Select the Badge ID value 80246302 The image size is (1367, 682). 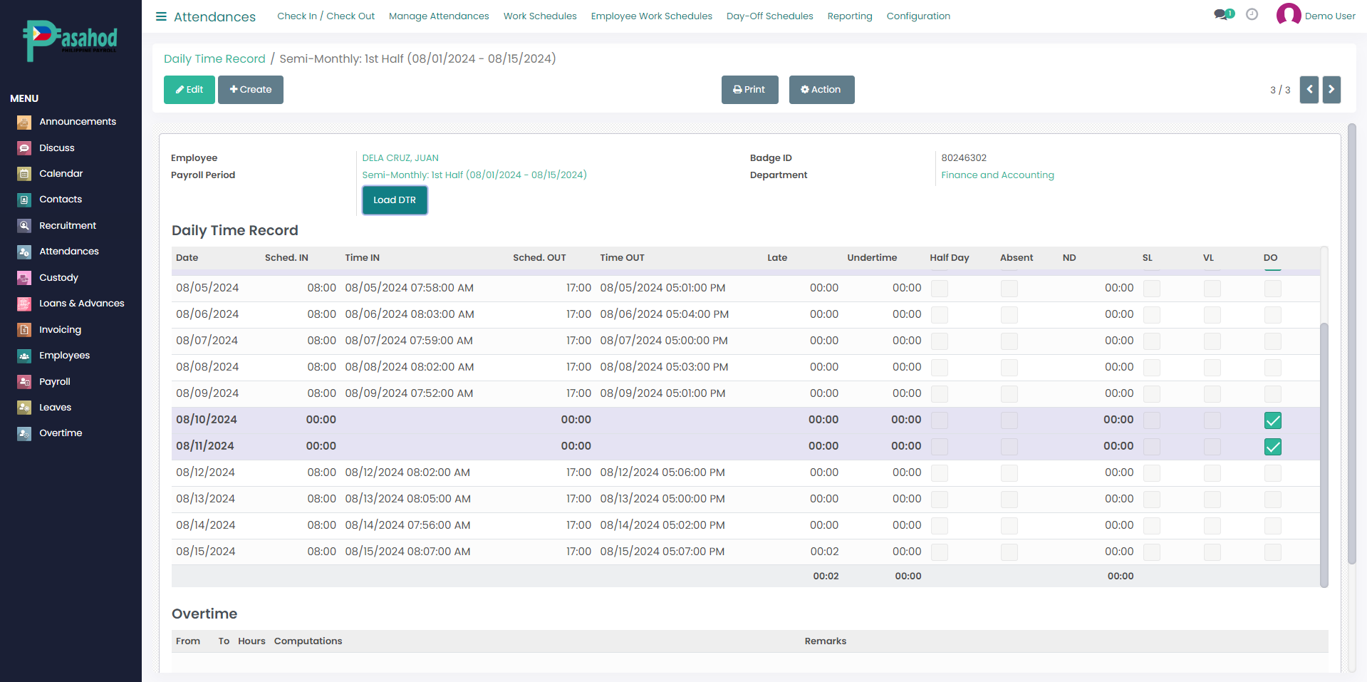(x=964, y=158)
